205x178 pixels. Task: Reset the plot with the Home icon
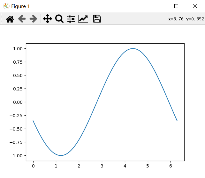tap(10, 19)
